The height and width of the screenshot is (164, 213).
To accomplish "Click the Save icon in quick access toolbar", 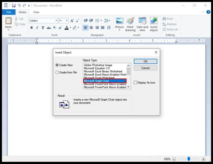I will point(14,6).
